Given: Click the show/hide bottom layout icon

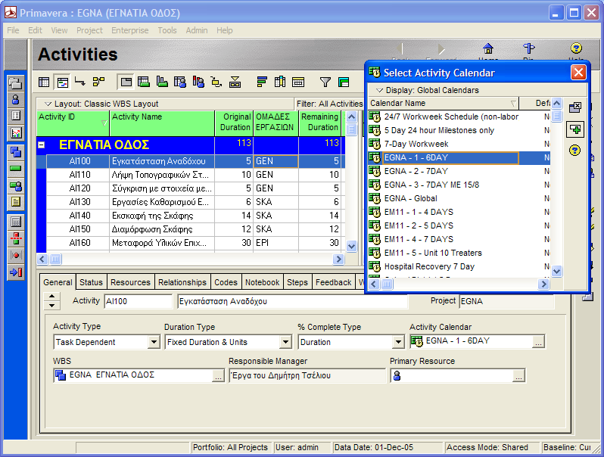Looking at the screenshot, I should pos(235,82).
